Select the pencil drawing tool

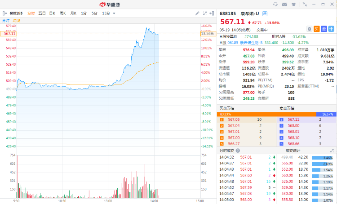coord(197,13)
